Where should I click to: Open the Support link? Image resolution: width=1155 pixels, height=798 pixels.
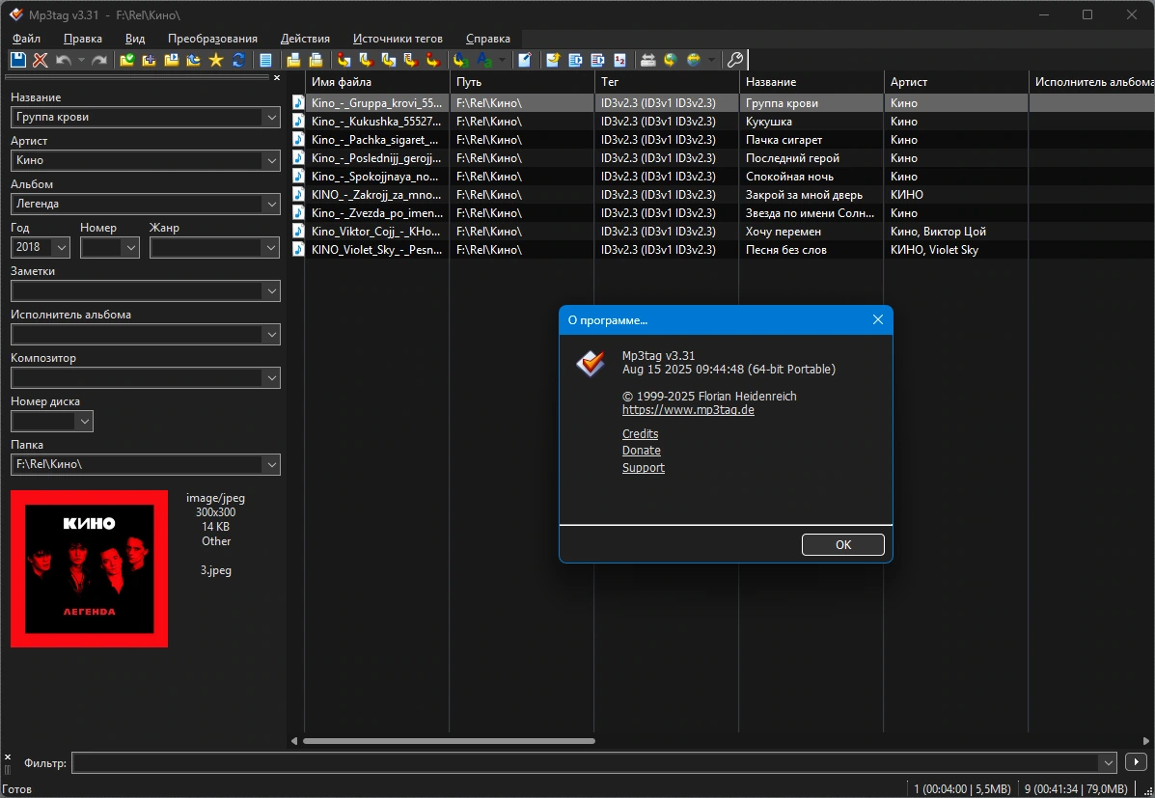point(643,468)
